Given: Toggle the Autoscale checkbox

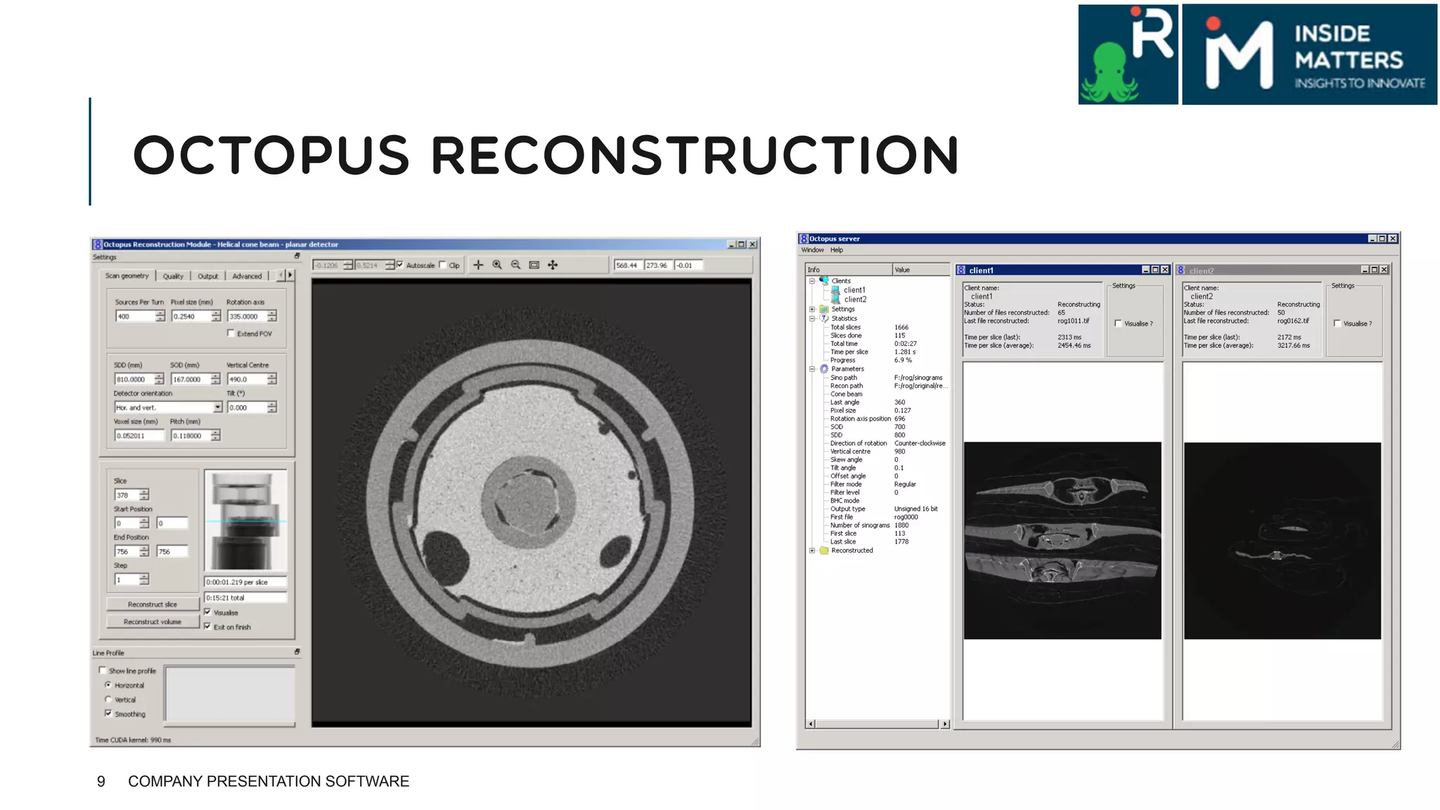Looking at the screenshot, I should (400, 264).
